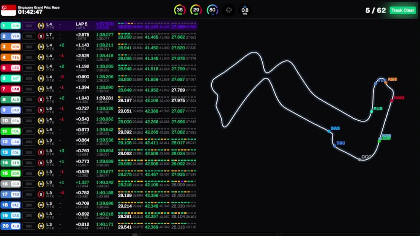Image resolution: width=420 pixels, height=236 pixels.
Task: Click the 0.8 wind speed indicator
Action: click(x=245, y=10)
